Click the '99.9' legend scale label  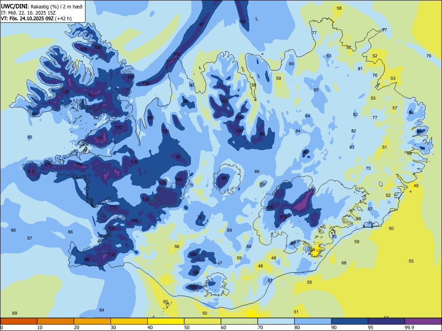click(409, 327)
